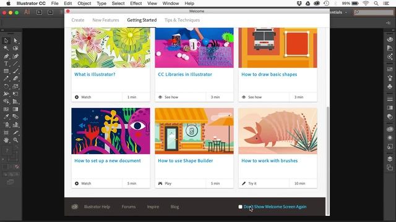Open the Window menu
The image size is (396, 222).
(171, 4)
